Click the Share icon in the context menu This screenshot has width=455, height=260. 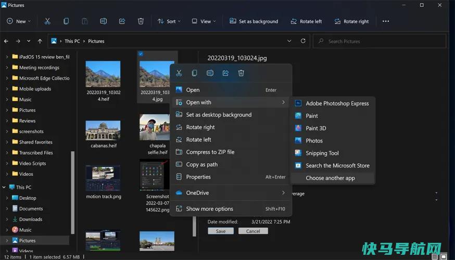225,73
